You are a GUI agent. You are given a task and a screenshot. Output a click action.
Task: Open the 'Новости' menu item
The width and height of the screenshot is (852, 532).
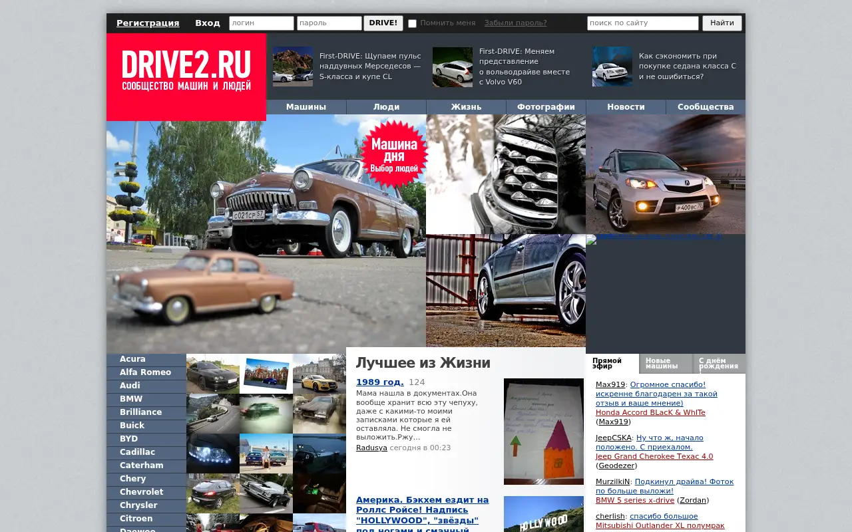click(x=626, y=107)
